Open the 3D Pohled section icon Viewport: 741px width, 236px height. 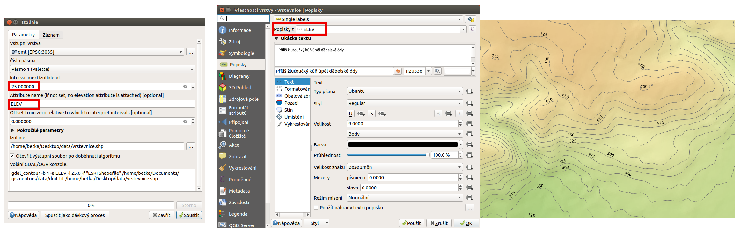click(x=223, y=87)
